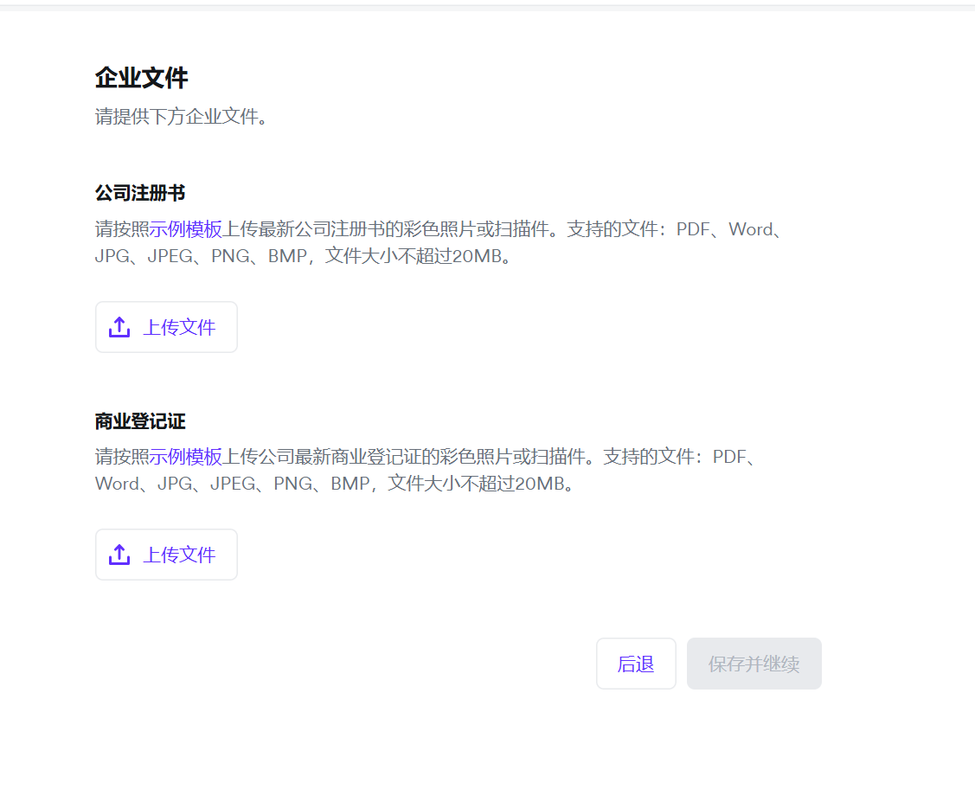Click 支持的文件 text in 公司注册书 description
Screen dimensions: 975x802
(613, 229)
